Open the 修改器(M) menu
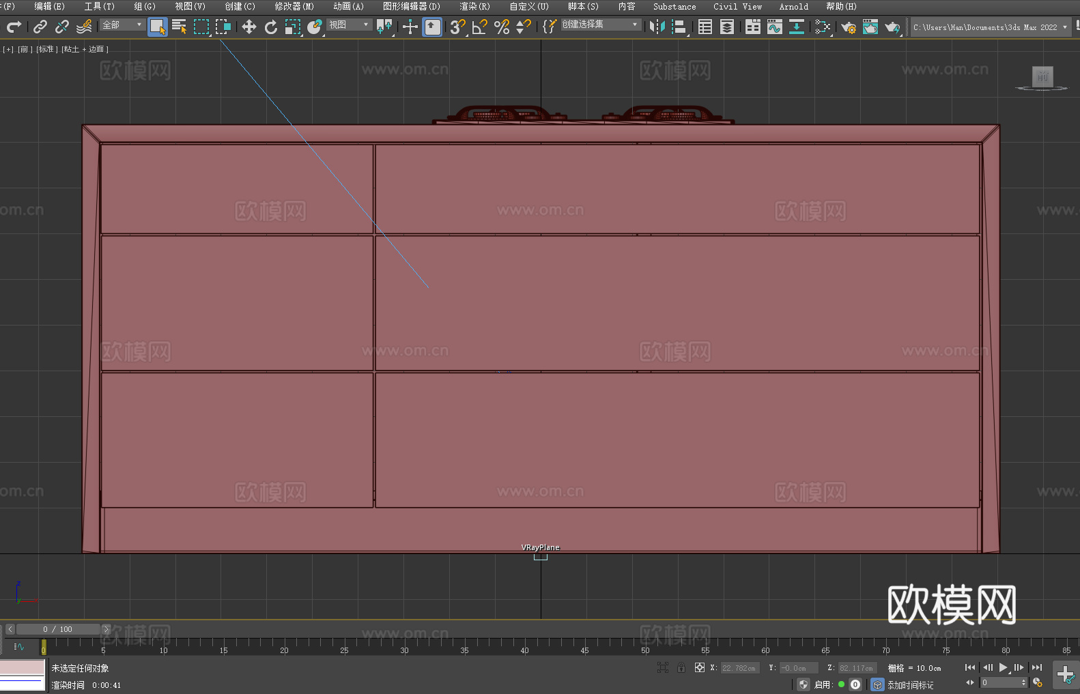The image size is (1080, 694). [x=294, y=6]
